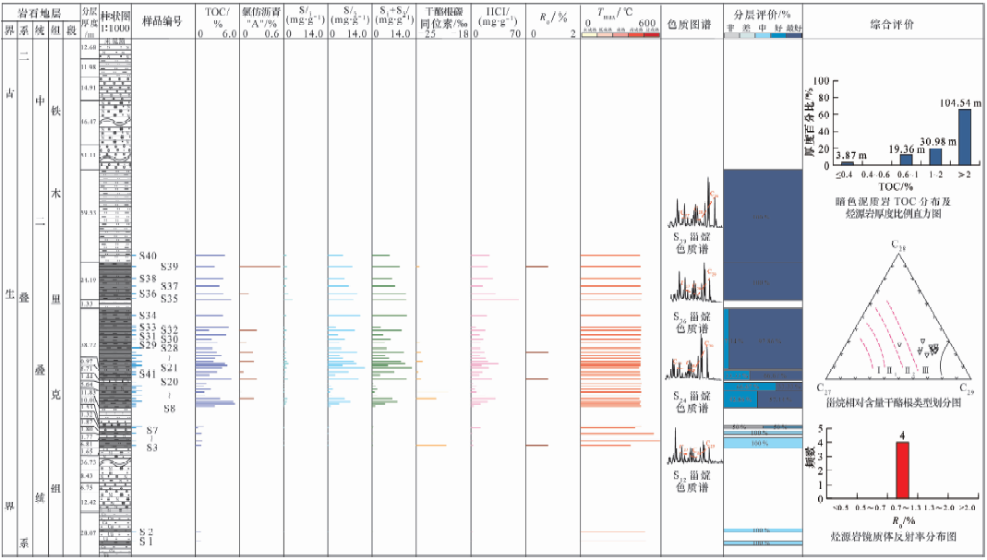Click sample label S8
Image resolution: width=987 pixels, height=560 pixels.
click(169, 409)
